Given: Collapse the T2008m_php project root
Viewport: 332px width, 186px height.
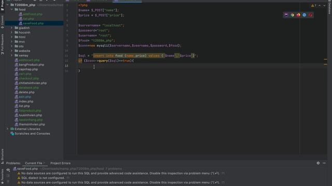Looking at the screenshot, I should (x=7, y=5).
